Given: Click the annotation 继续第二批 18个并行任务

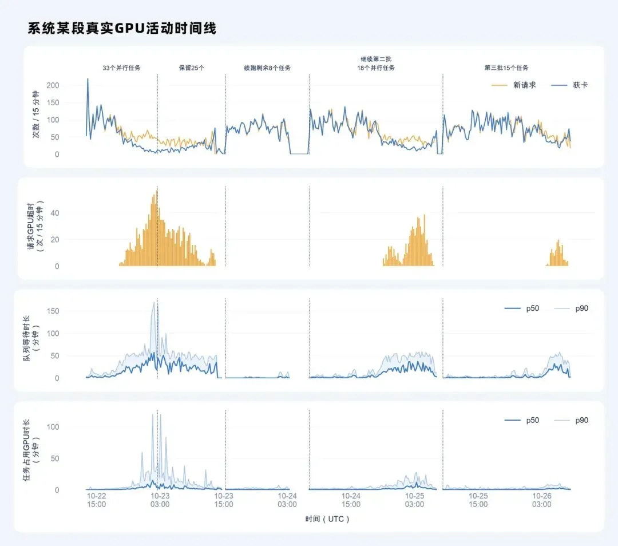Looking at the screenshot, I should (376, 64).
